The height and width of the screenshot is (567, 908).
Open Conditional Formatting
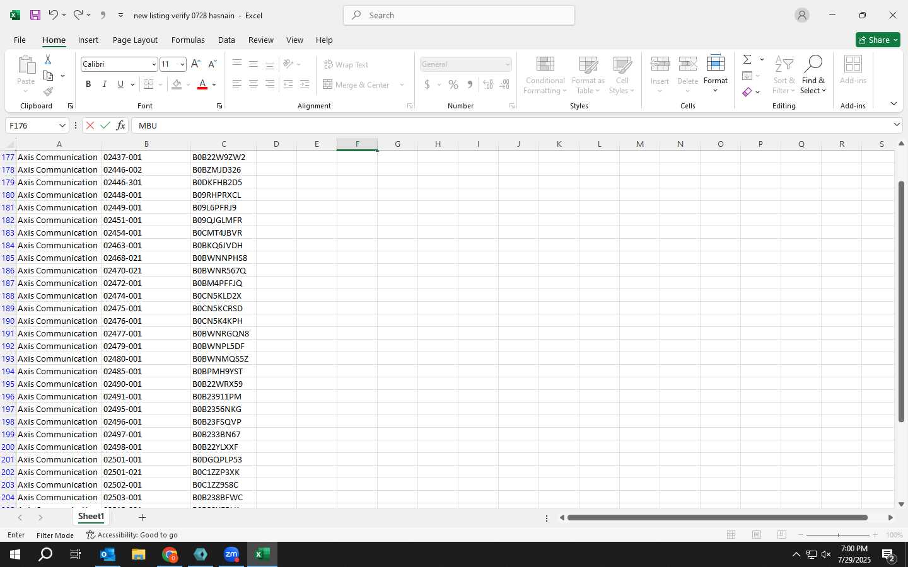(x=545, y=74)
